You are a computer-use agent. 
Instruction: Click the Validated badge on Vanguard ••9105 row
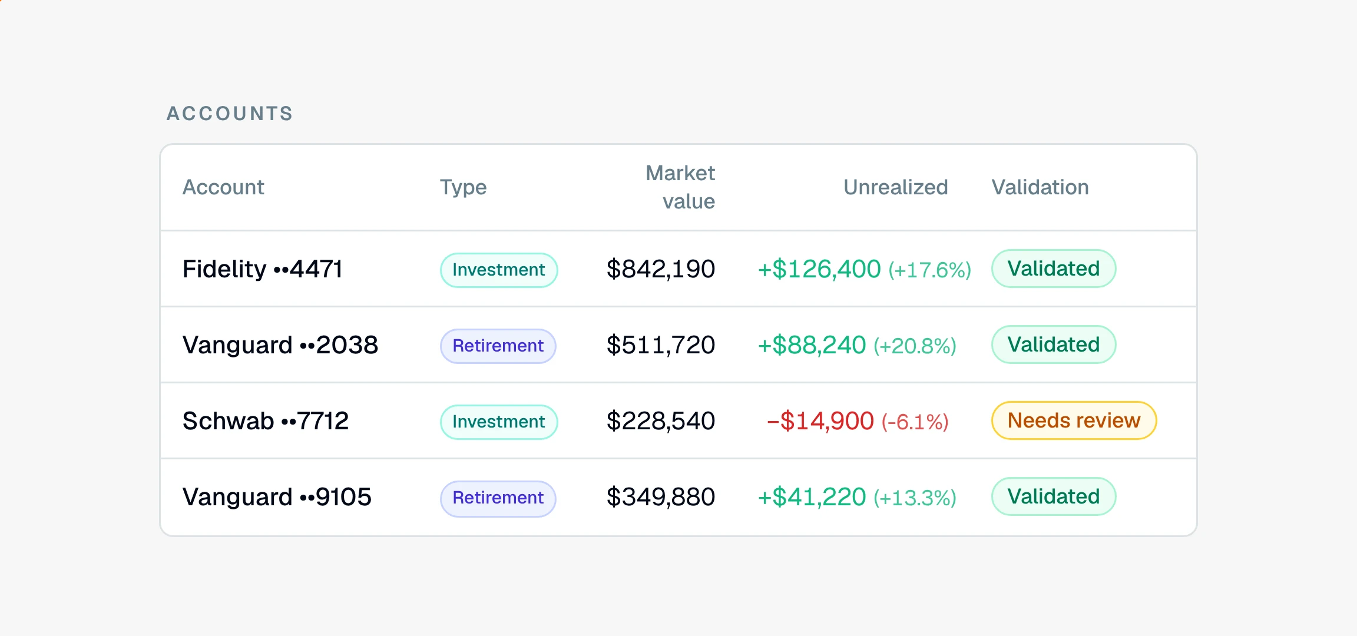(1054, 496)
